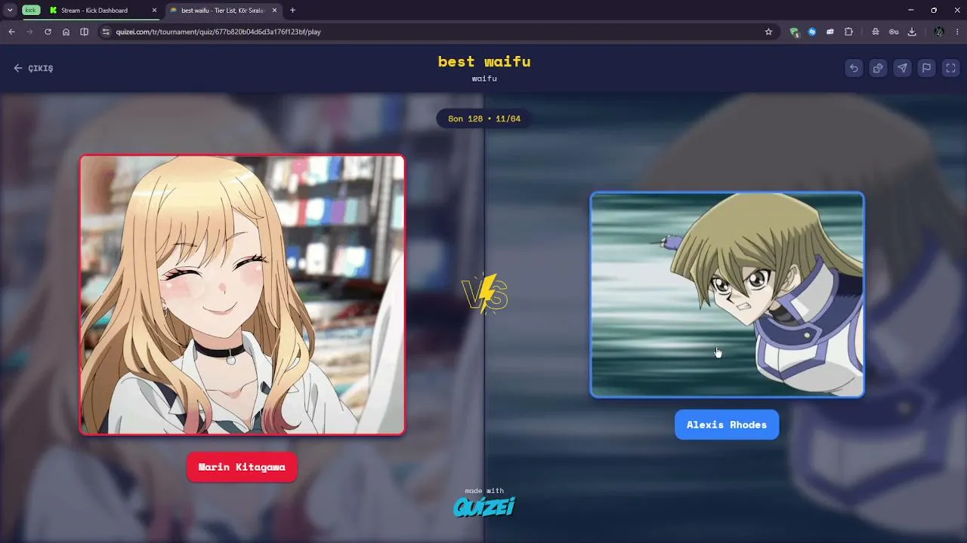
Task: Switch to the Stream - Kick Dashboard tab
Action: point(103,11)
